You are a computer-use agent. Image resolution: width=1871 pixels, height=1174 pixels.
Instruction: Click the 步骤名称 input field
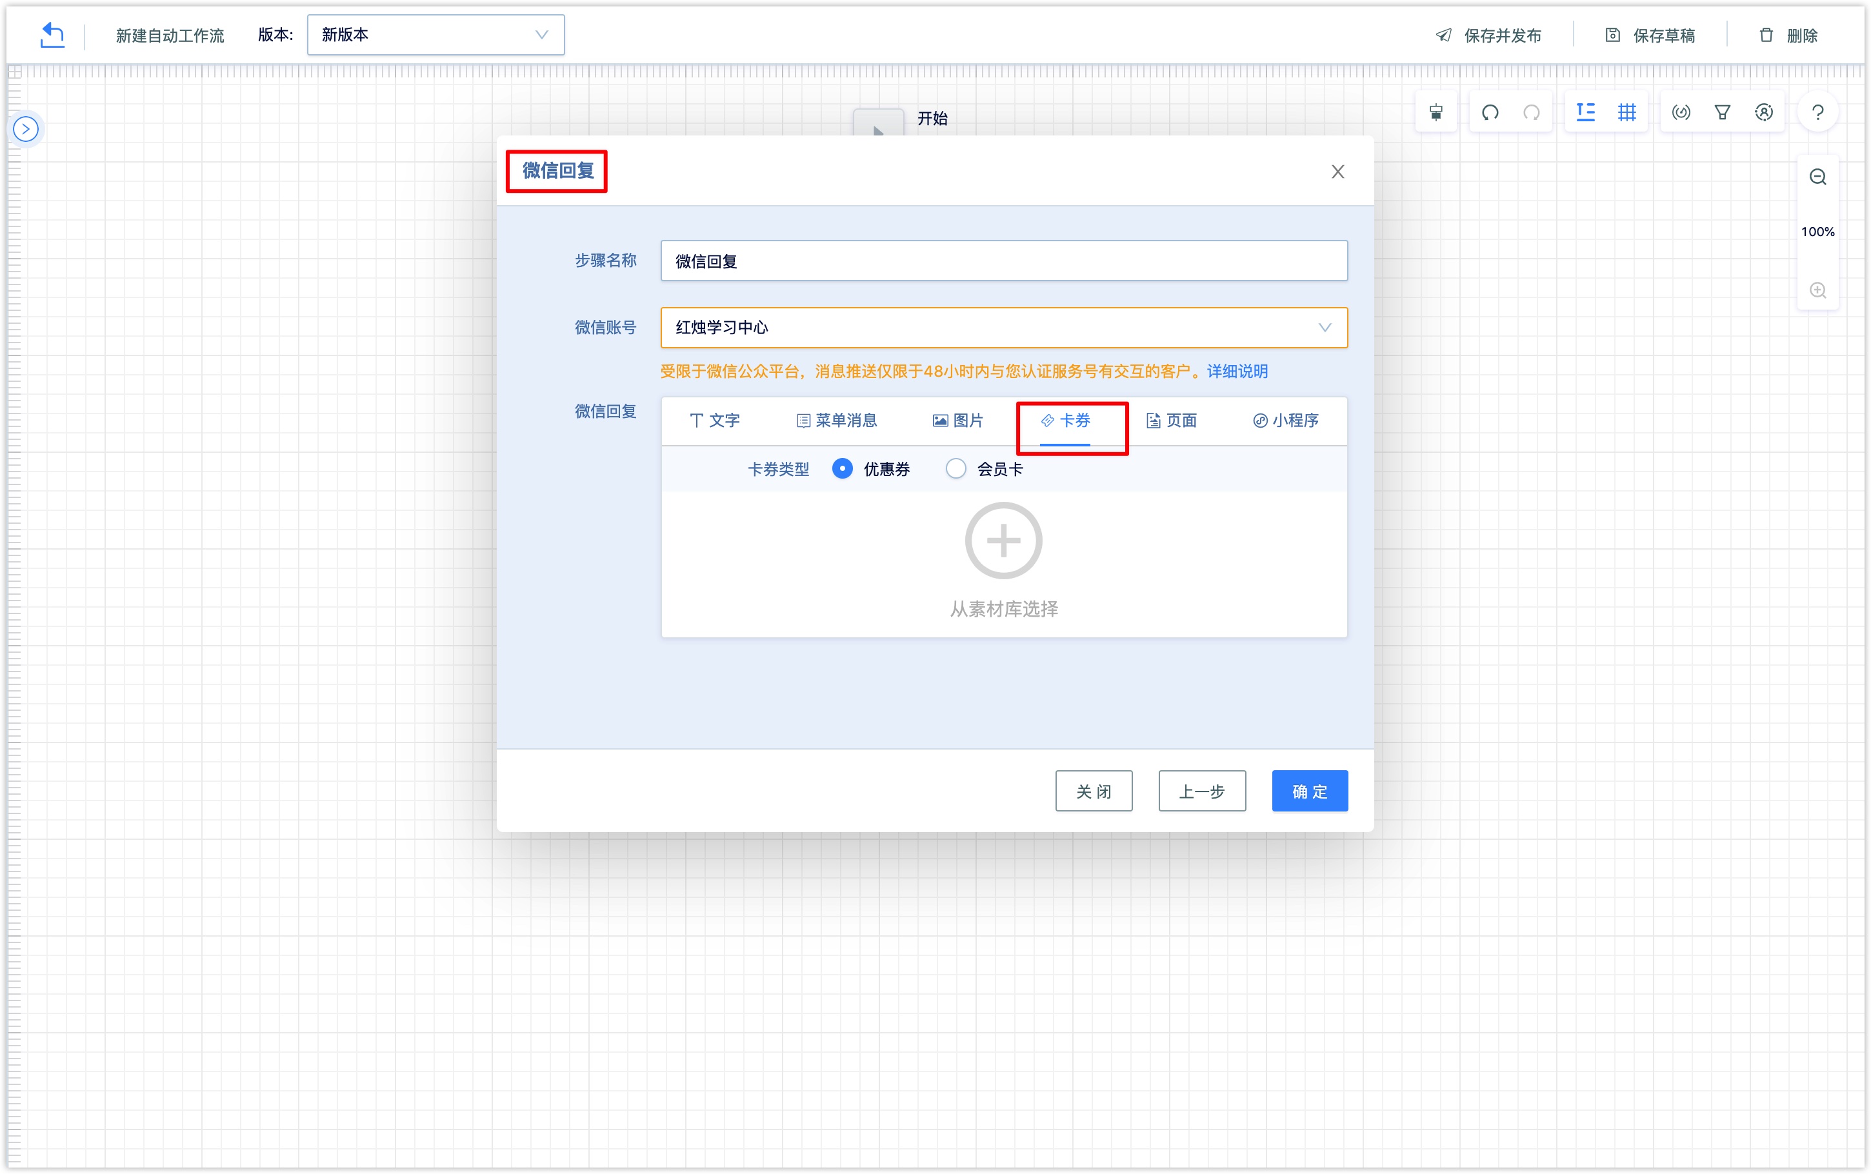pyautogui.click(x=1004, y=261)
